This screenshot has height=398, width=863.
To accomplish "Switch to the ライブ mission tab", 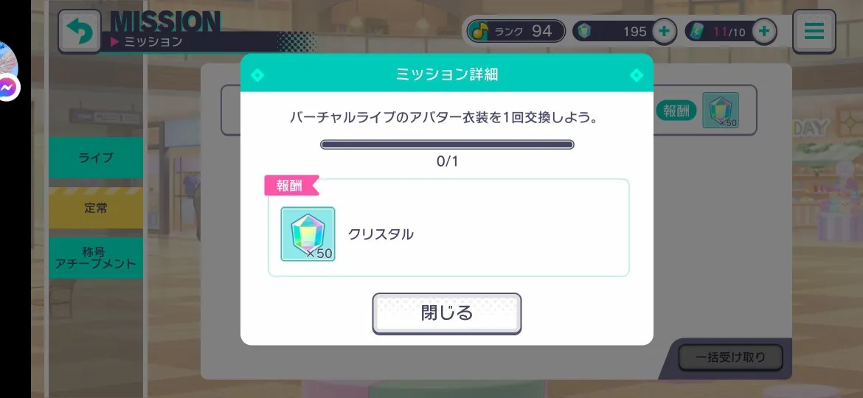I will tap(96, 158).
